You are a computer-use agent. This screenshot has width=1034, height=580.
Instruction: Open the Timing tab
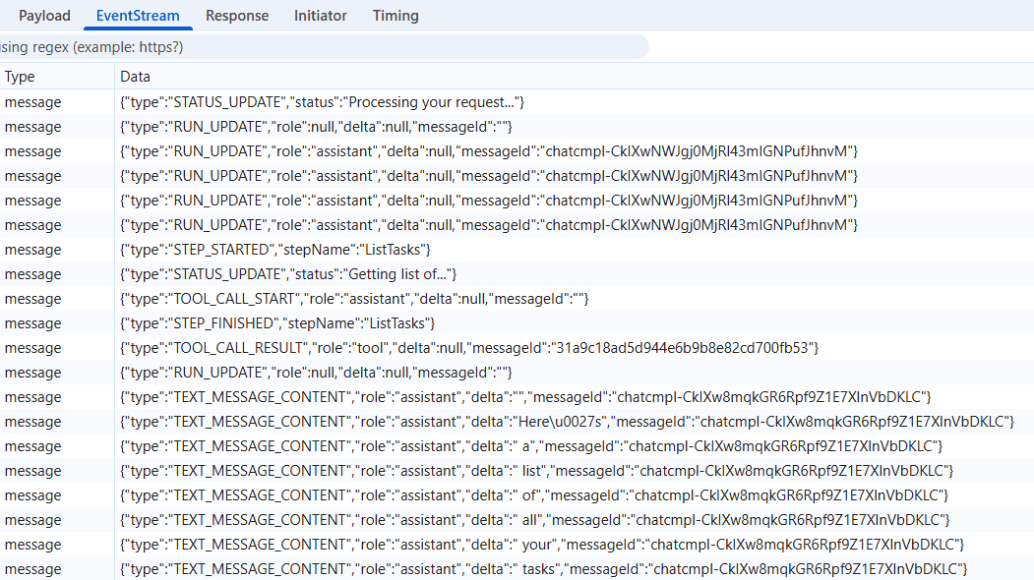point(395,16)
